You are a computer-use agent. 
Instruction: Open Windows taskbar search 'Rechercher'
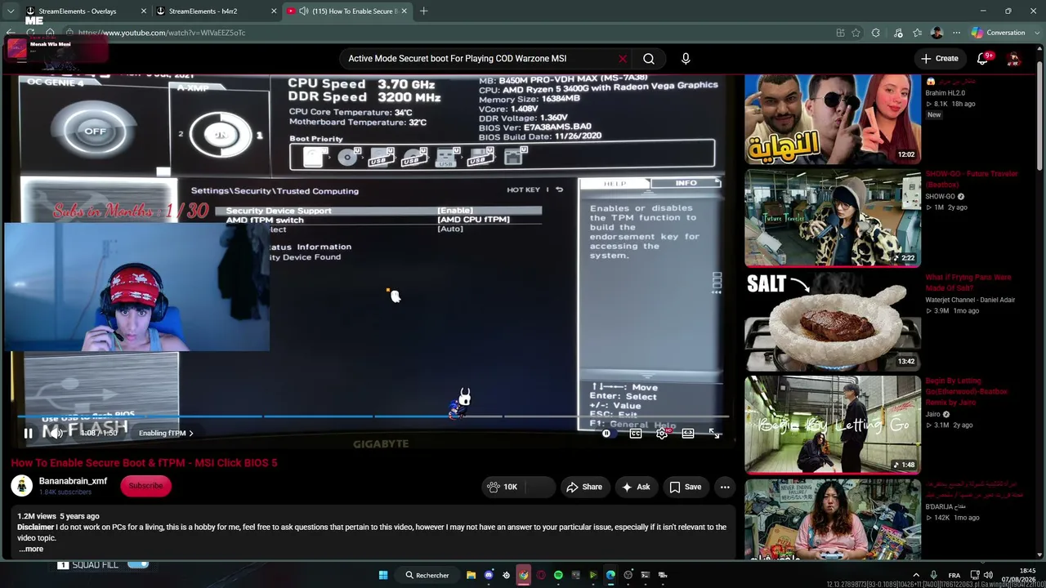coord(427,575)
